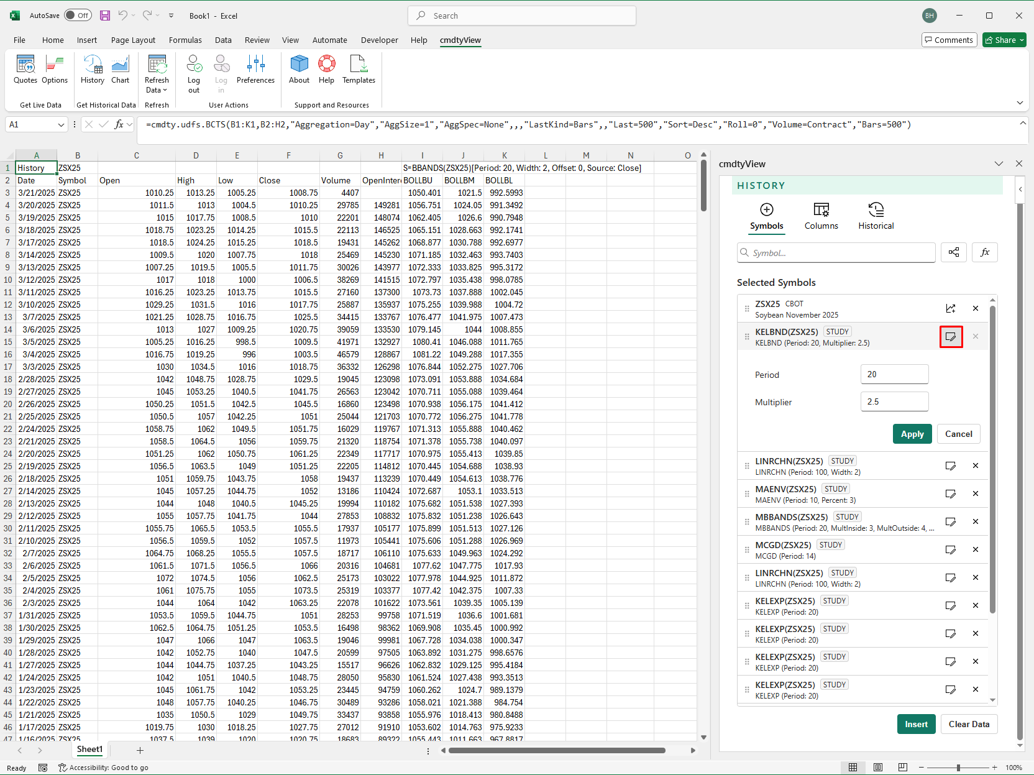
Task: Select the Symbols tab in History panel
Action: (766, 216)
